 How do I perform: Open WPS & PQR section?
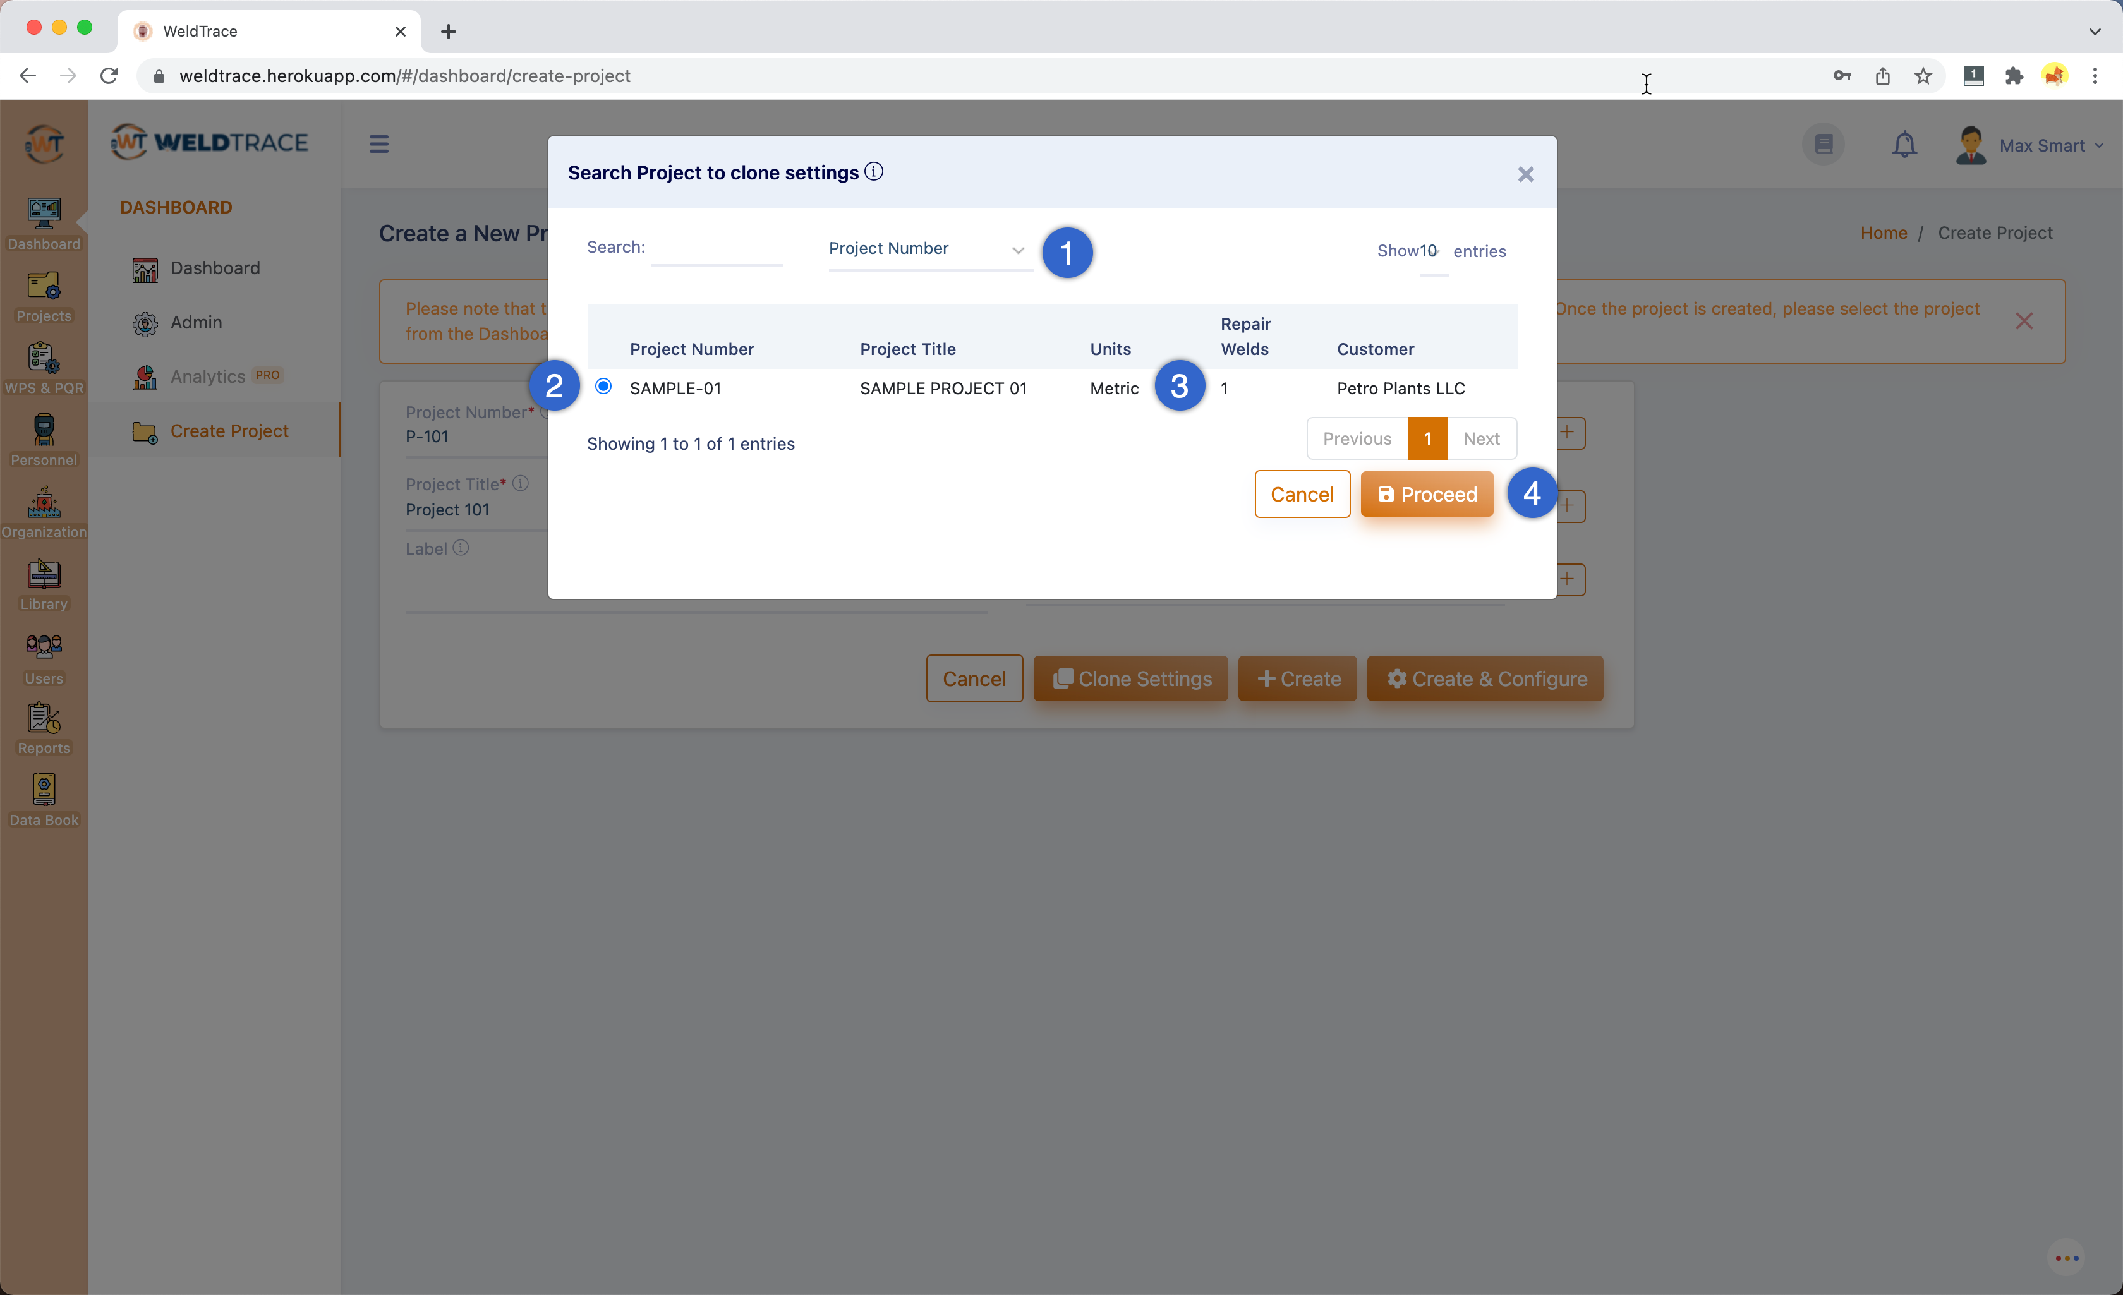point(43,368)
